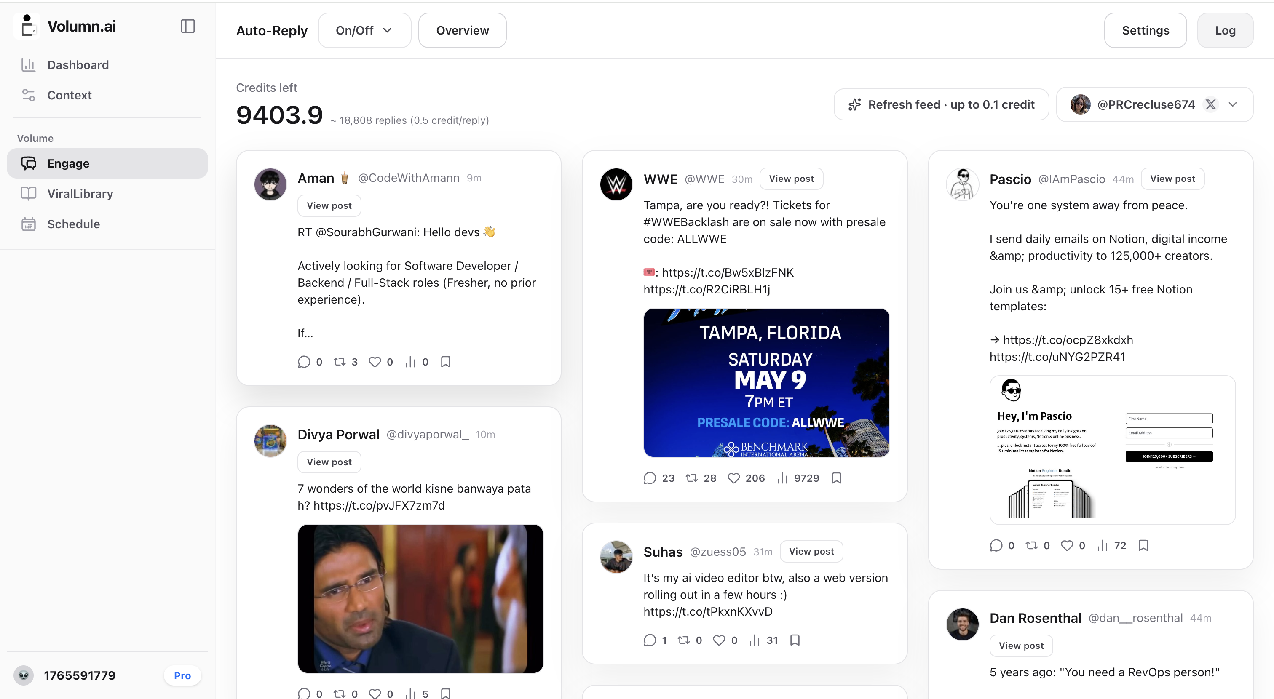Screen dimensions: 1274x699
Task: Like Pascio's post
Action: [1067, 545]
